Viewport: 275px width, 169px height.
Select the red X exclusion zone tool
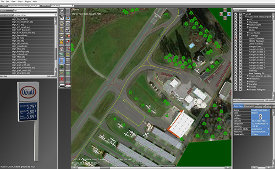pyautogui.click(x=61, y=79)
